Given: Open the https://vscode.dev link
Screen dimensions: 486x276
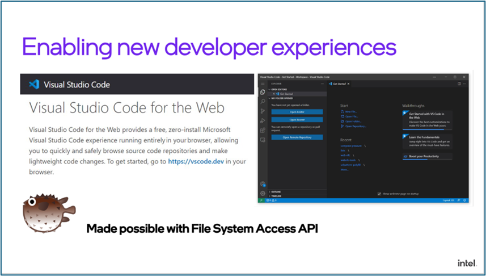Looking at the screenshot, I should [196, 161].
